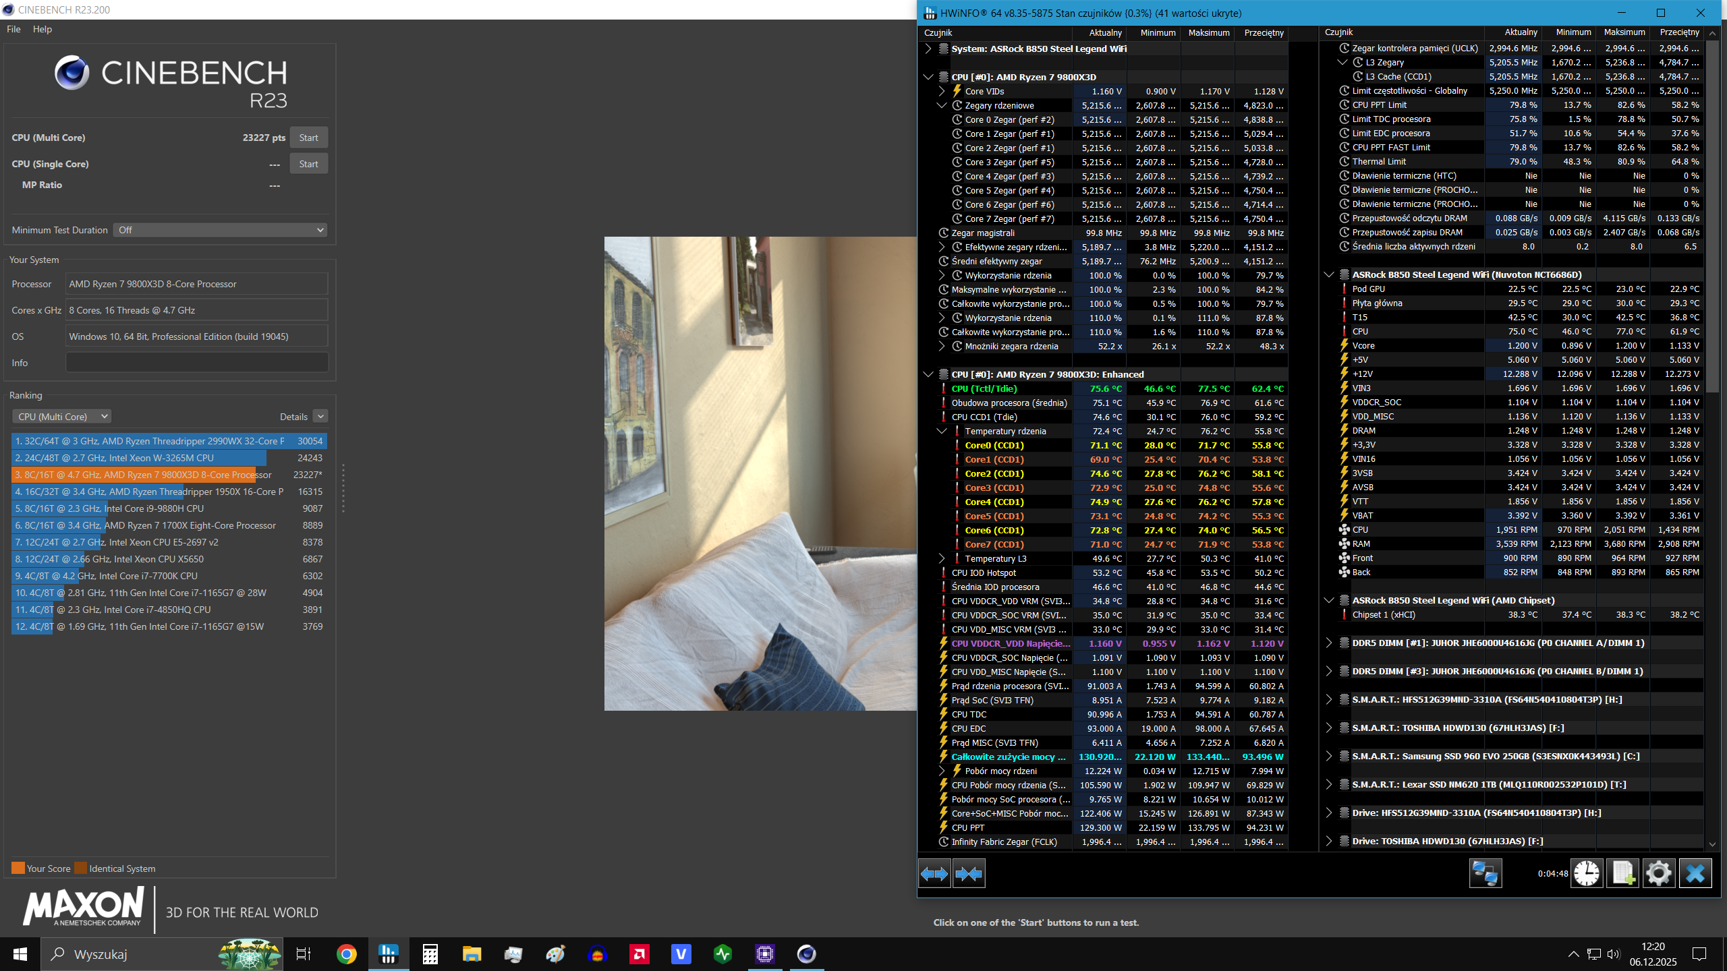Close sensors with the blue X icon
Image resolution: width=1727 pixels, height=971 pixels.
point(1695,874)
